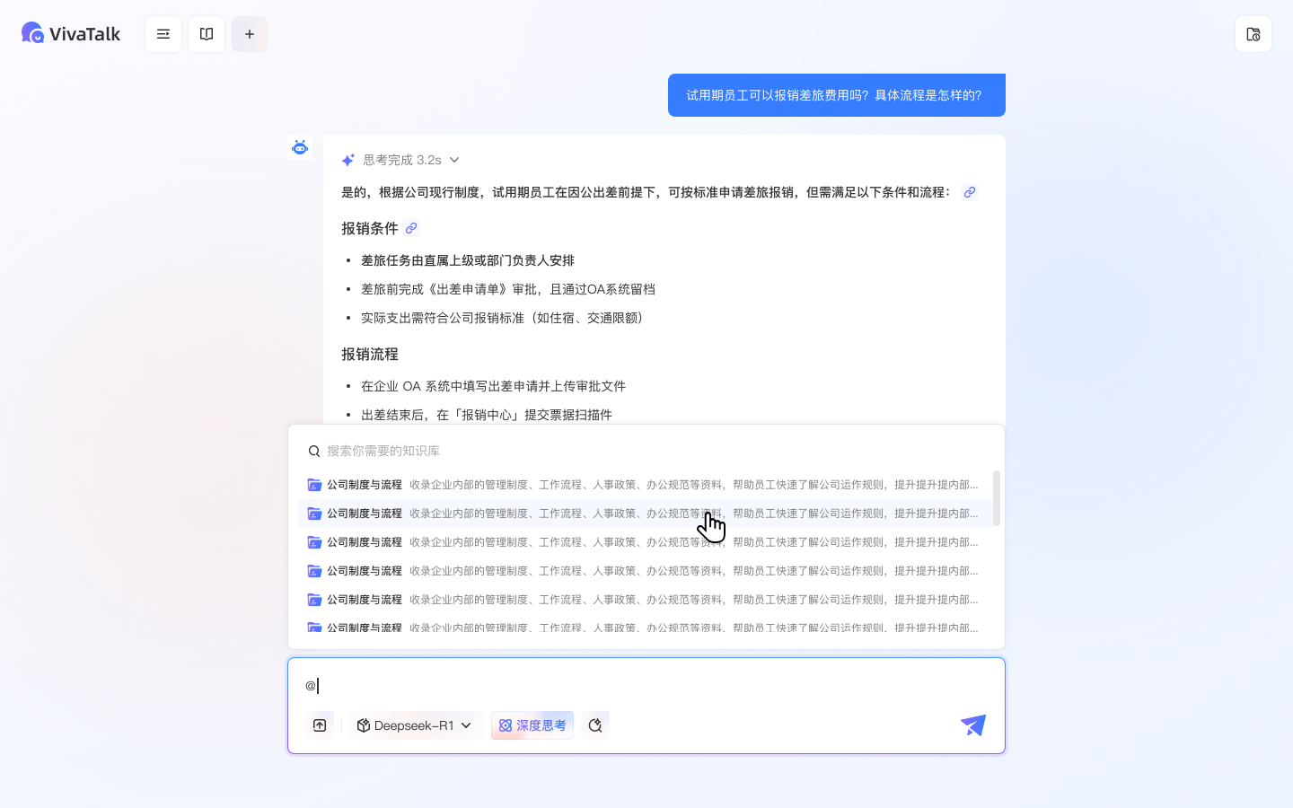This screenshot has width=1293, height=808.
Task: Open the link icon beside 报销条件 heading
Action: pyautogui.click(x=411, y=228)
